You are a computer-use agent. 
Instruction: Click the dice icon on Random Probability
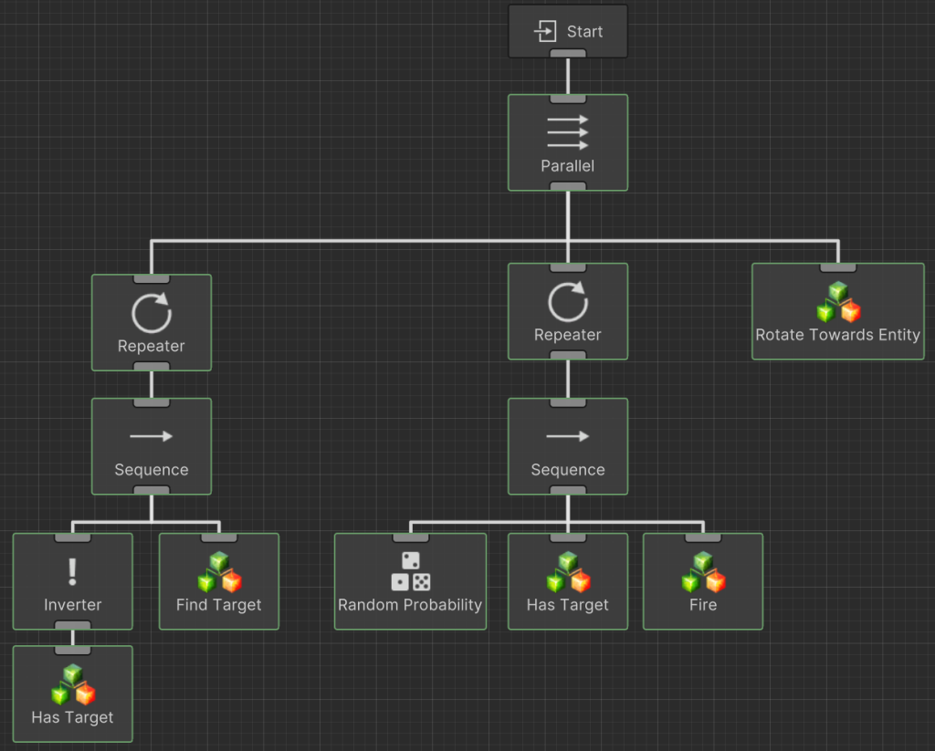[x=410, y=571]
